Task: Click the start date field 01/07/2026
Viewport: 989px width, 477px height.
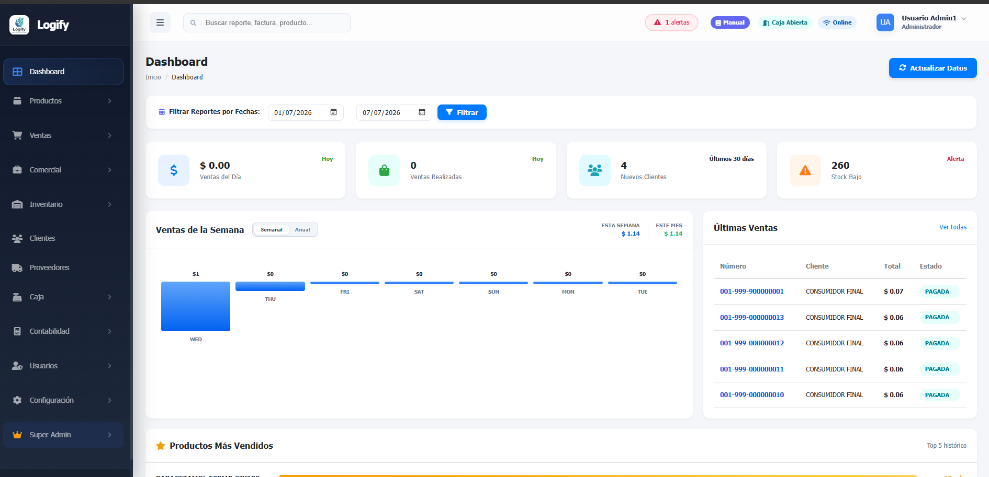Action: click(306, 112)
